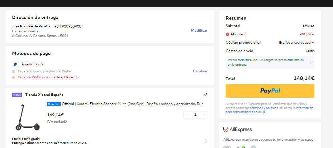The height and width of the screenshot is (148, 333).
Task: Click the AliExpress shield logo icon
Action: point(226,130)
